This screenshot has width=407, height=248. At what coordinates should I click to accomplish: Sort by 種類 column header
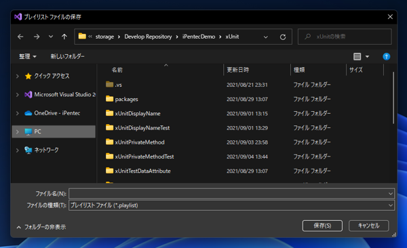(299, 70)
